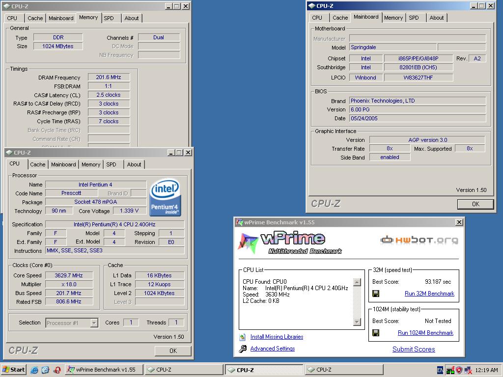Click the Intel Pentium 4 inside logo
Screen dimensions: 503x377
[x=165, y=197]
